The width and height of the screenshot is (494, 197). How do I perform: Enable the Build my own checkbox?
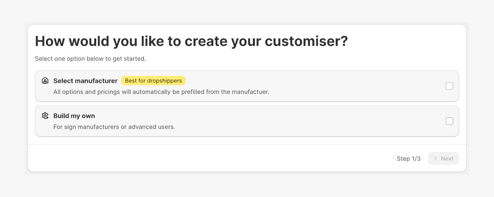click(x=449, y=121)
